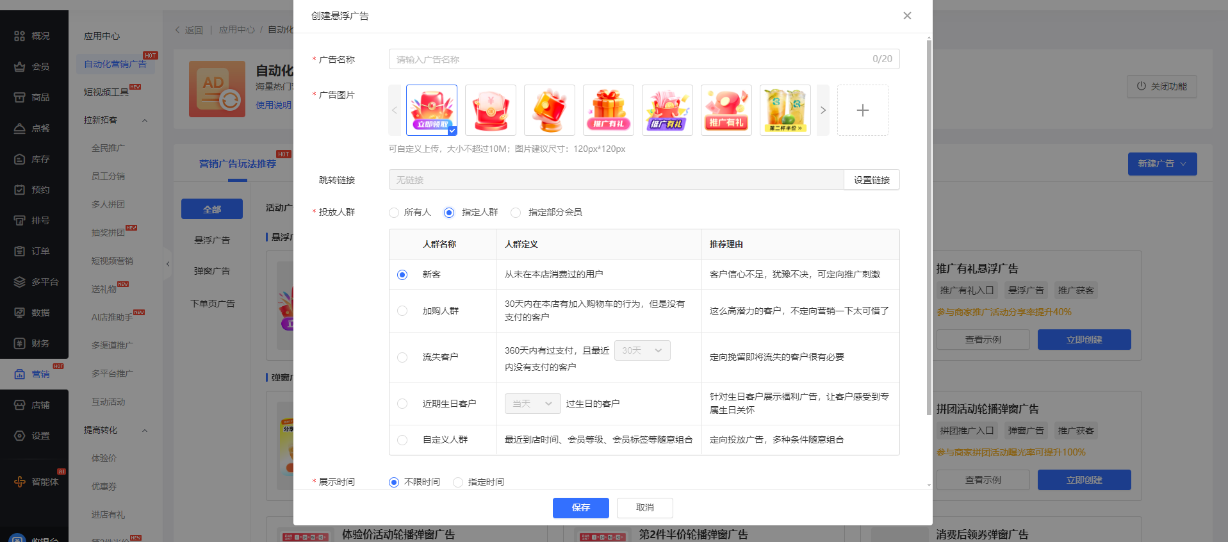Click next arrow in ad image carousel
The height and width of the screenshot is (542, 1228).
(x=823, y=110)
